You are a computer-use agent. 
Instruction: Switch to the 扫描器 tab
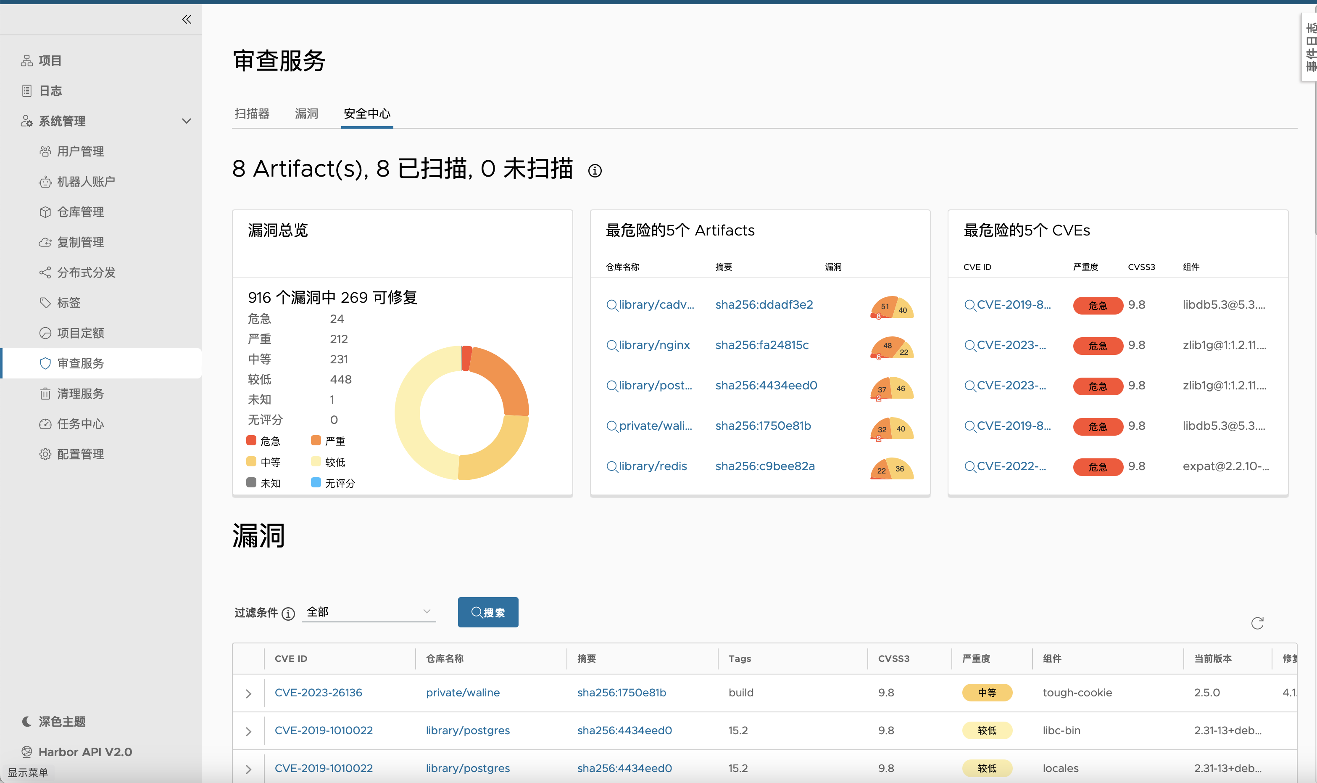[252, 114]
